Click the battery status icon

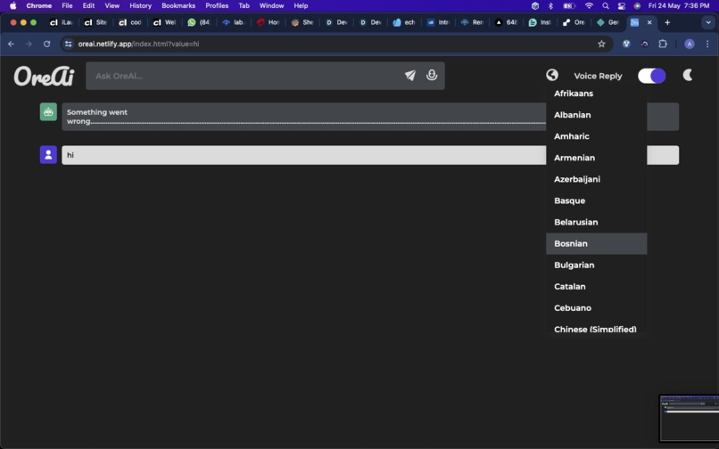coord(569,6)
